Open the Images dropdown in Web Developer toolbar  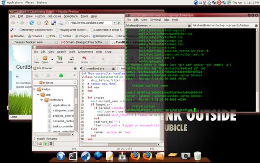(82, 36)
